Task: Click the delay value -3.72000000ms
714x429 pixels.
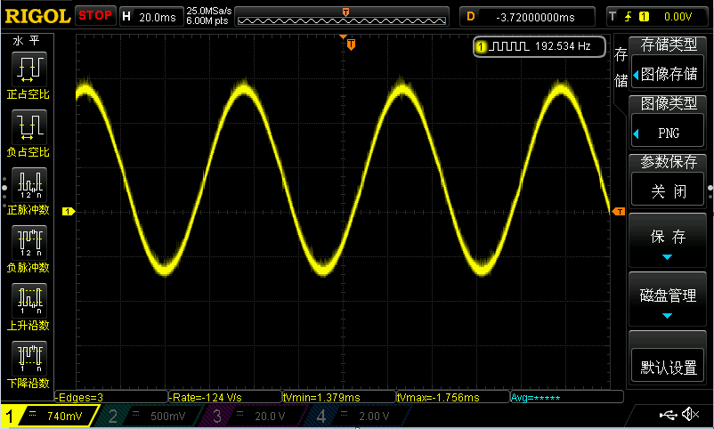Action: coord(535,17)
